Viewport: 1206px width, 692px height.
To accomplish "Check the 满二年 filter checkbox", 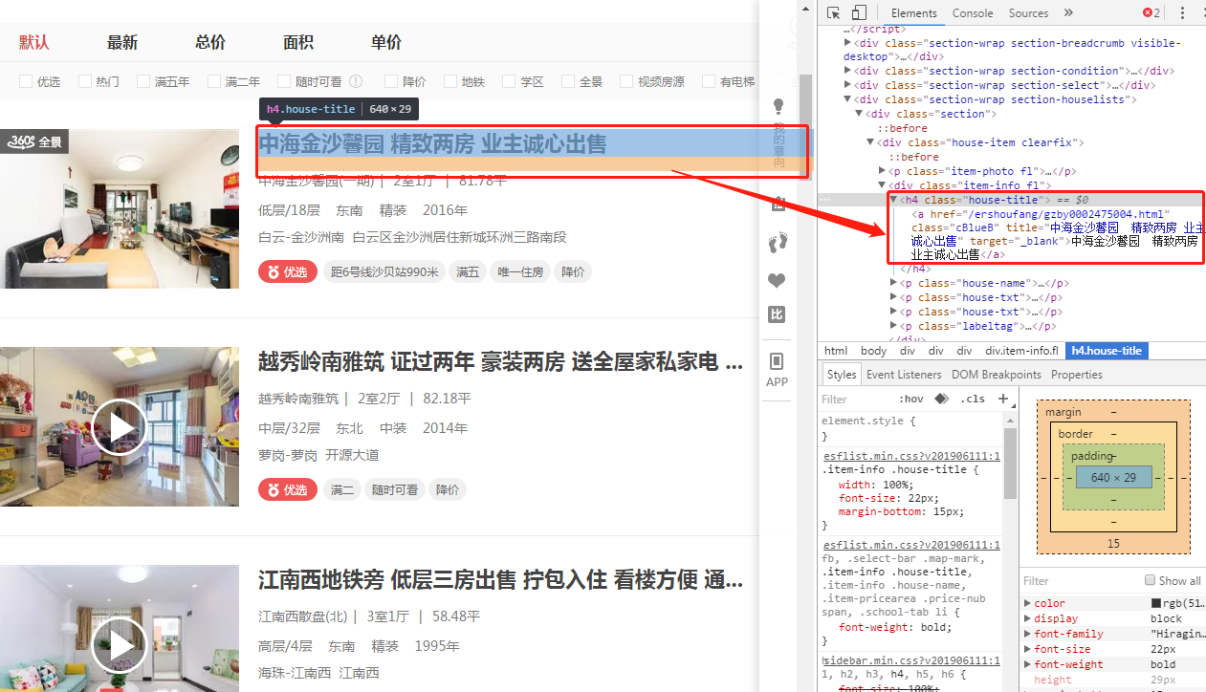I will tap(214, 82).
